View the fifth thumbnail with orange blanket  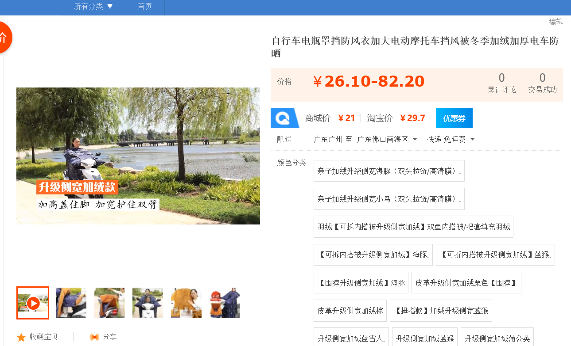click(186, 303)
